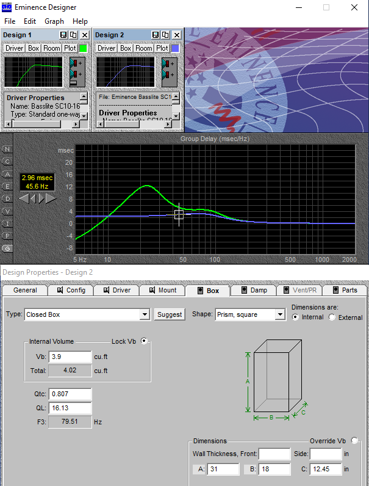
Task: Close the Design 2 panel
Action: pyautogui.click(x=177, y=35)
